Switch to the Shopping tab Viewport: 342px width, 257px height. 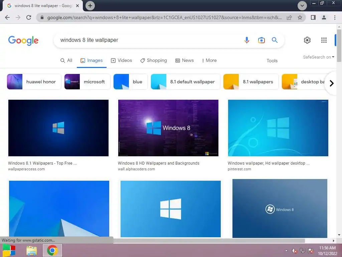tap(154, 61)
